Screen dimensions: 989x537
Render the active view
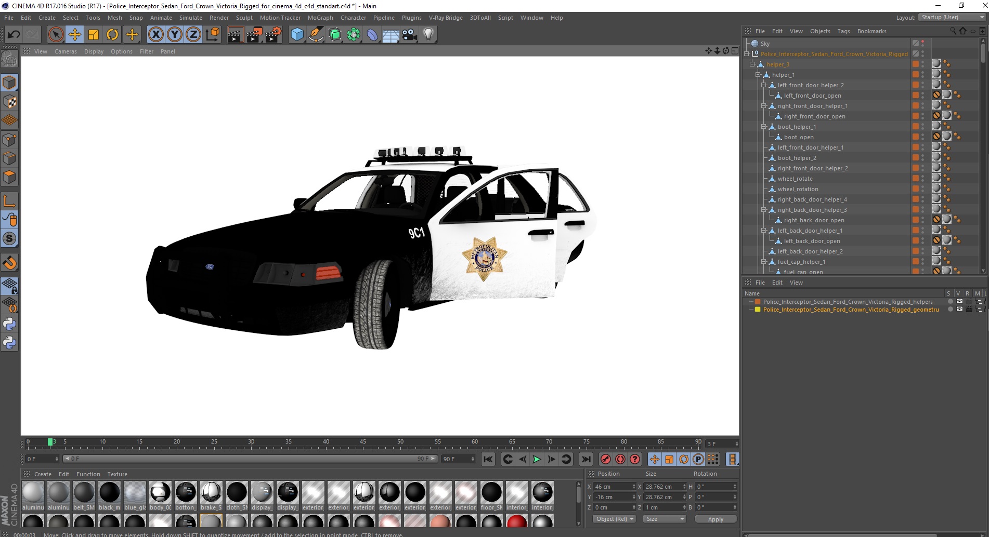235,35
